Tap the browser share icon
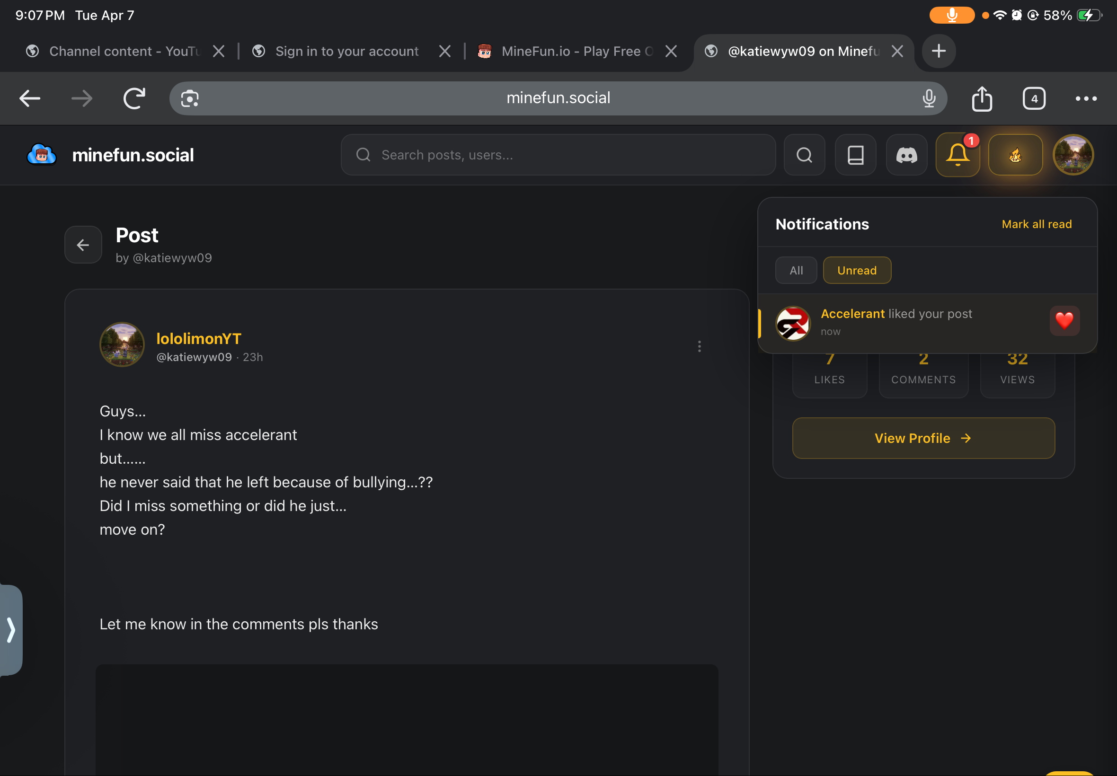 point(982,99)
